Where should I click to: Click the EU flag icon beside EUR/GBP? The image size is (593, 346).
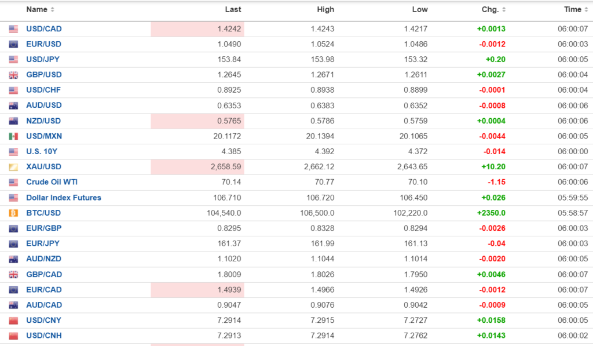13,228
